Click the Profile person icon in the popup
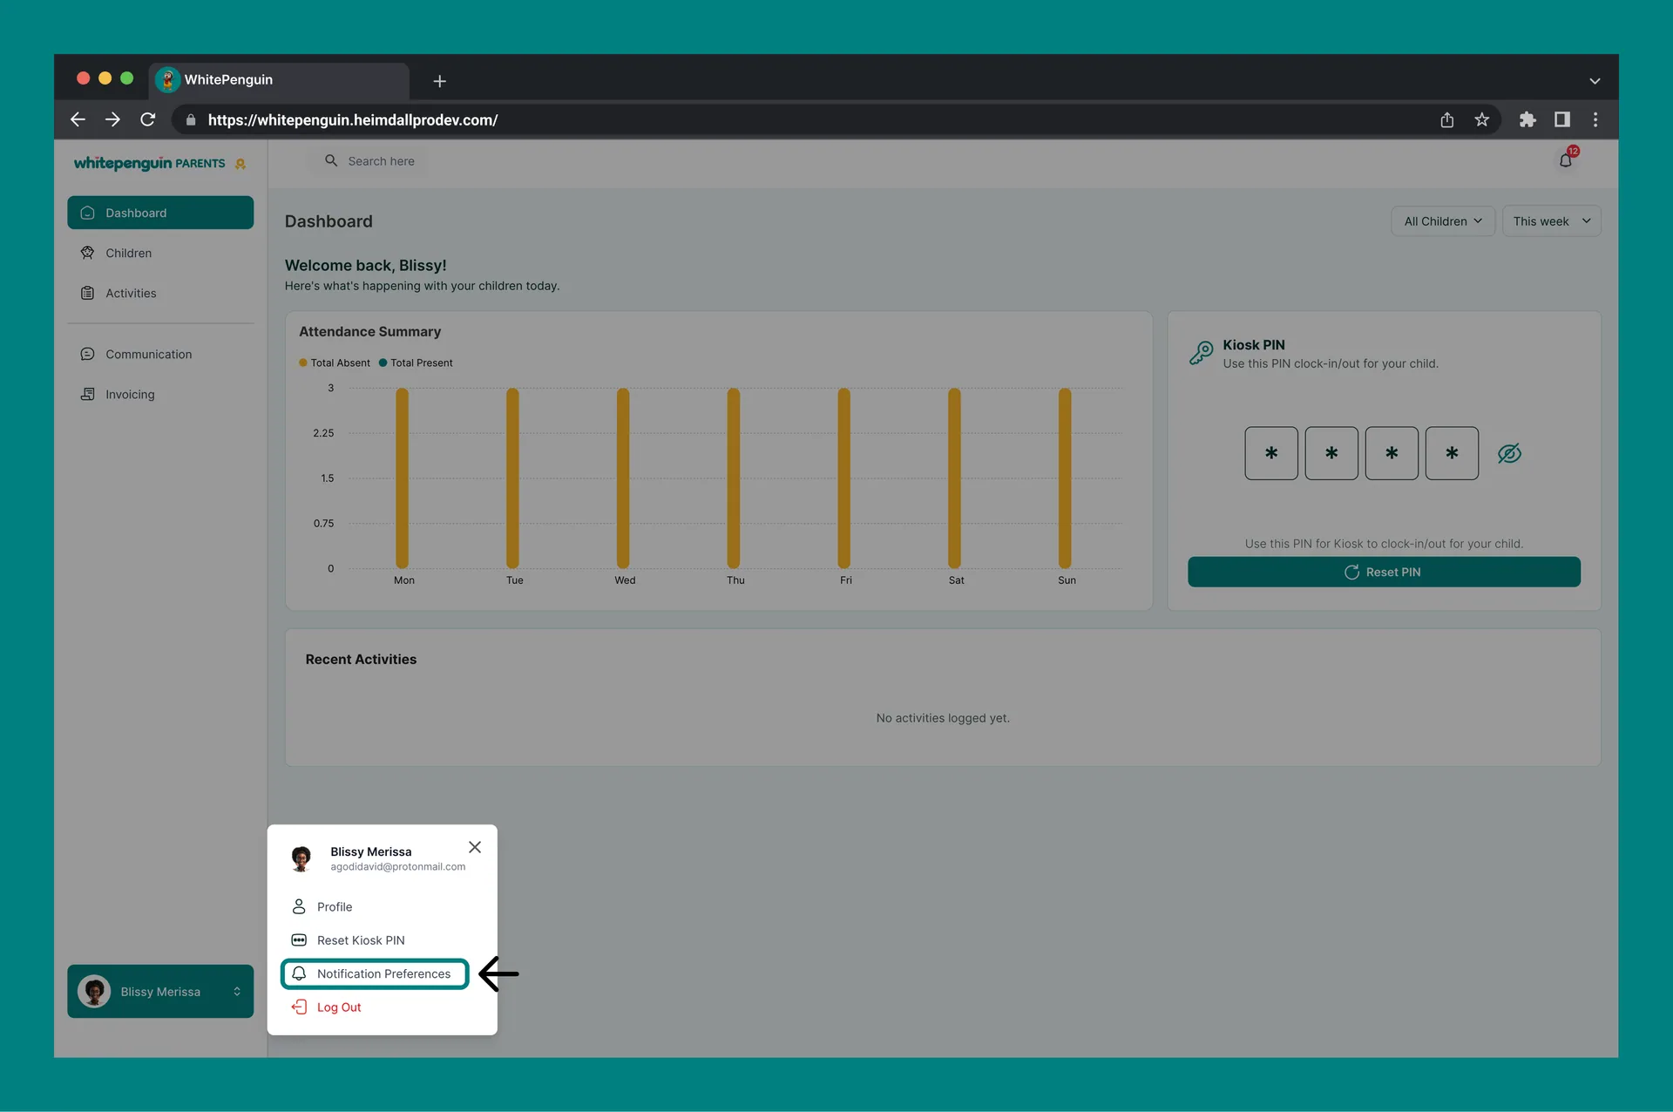 point(299,906)
